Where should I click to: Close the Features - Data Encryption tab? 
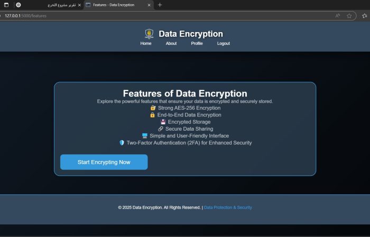149,5
